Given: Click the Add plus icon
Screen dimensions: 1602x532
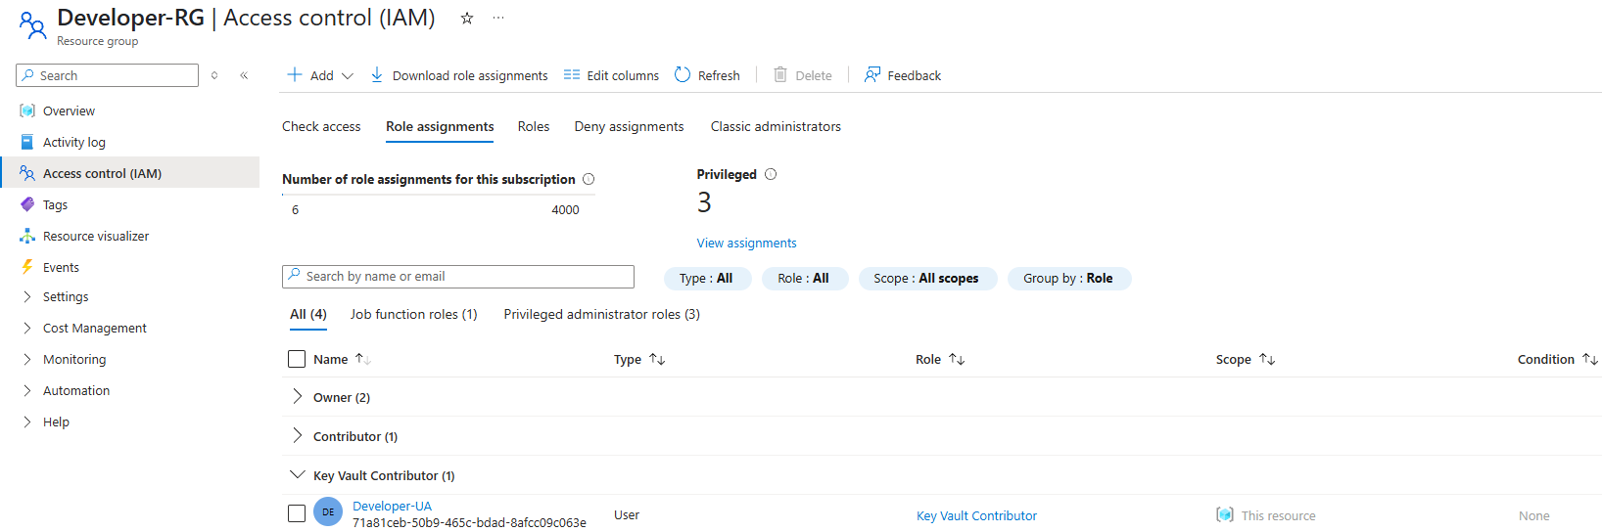Looking at the screenshot, I should coord(295,74).
